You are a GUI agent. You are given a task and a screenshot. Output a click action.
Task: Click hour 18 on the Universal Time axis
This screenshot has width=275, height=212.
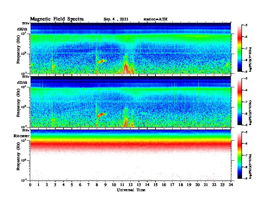[181, 185]
